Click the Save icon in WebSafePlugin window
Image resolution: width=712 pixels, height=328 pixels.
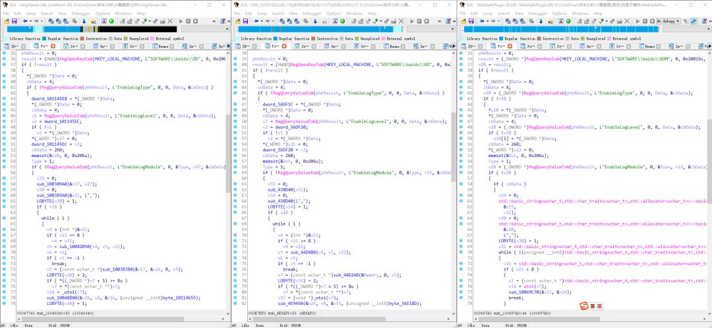tap(471, 21)
